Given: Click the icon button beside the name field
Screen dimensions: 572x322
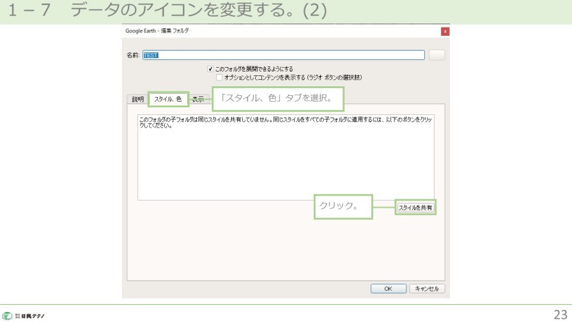Looking at the screenshot, I should [x=437, y=55].
